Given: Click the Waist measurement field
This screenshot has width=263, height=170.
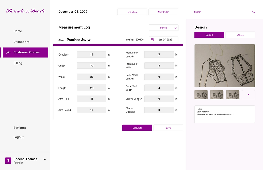Looking at the screenshot, I should pos(92,77).
